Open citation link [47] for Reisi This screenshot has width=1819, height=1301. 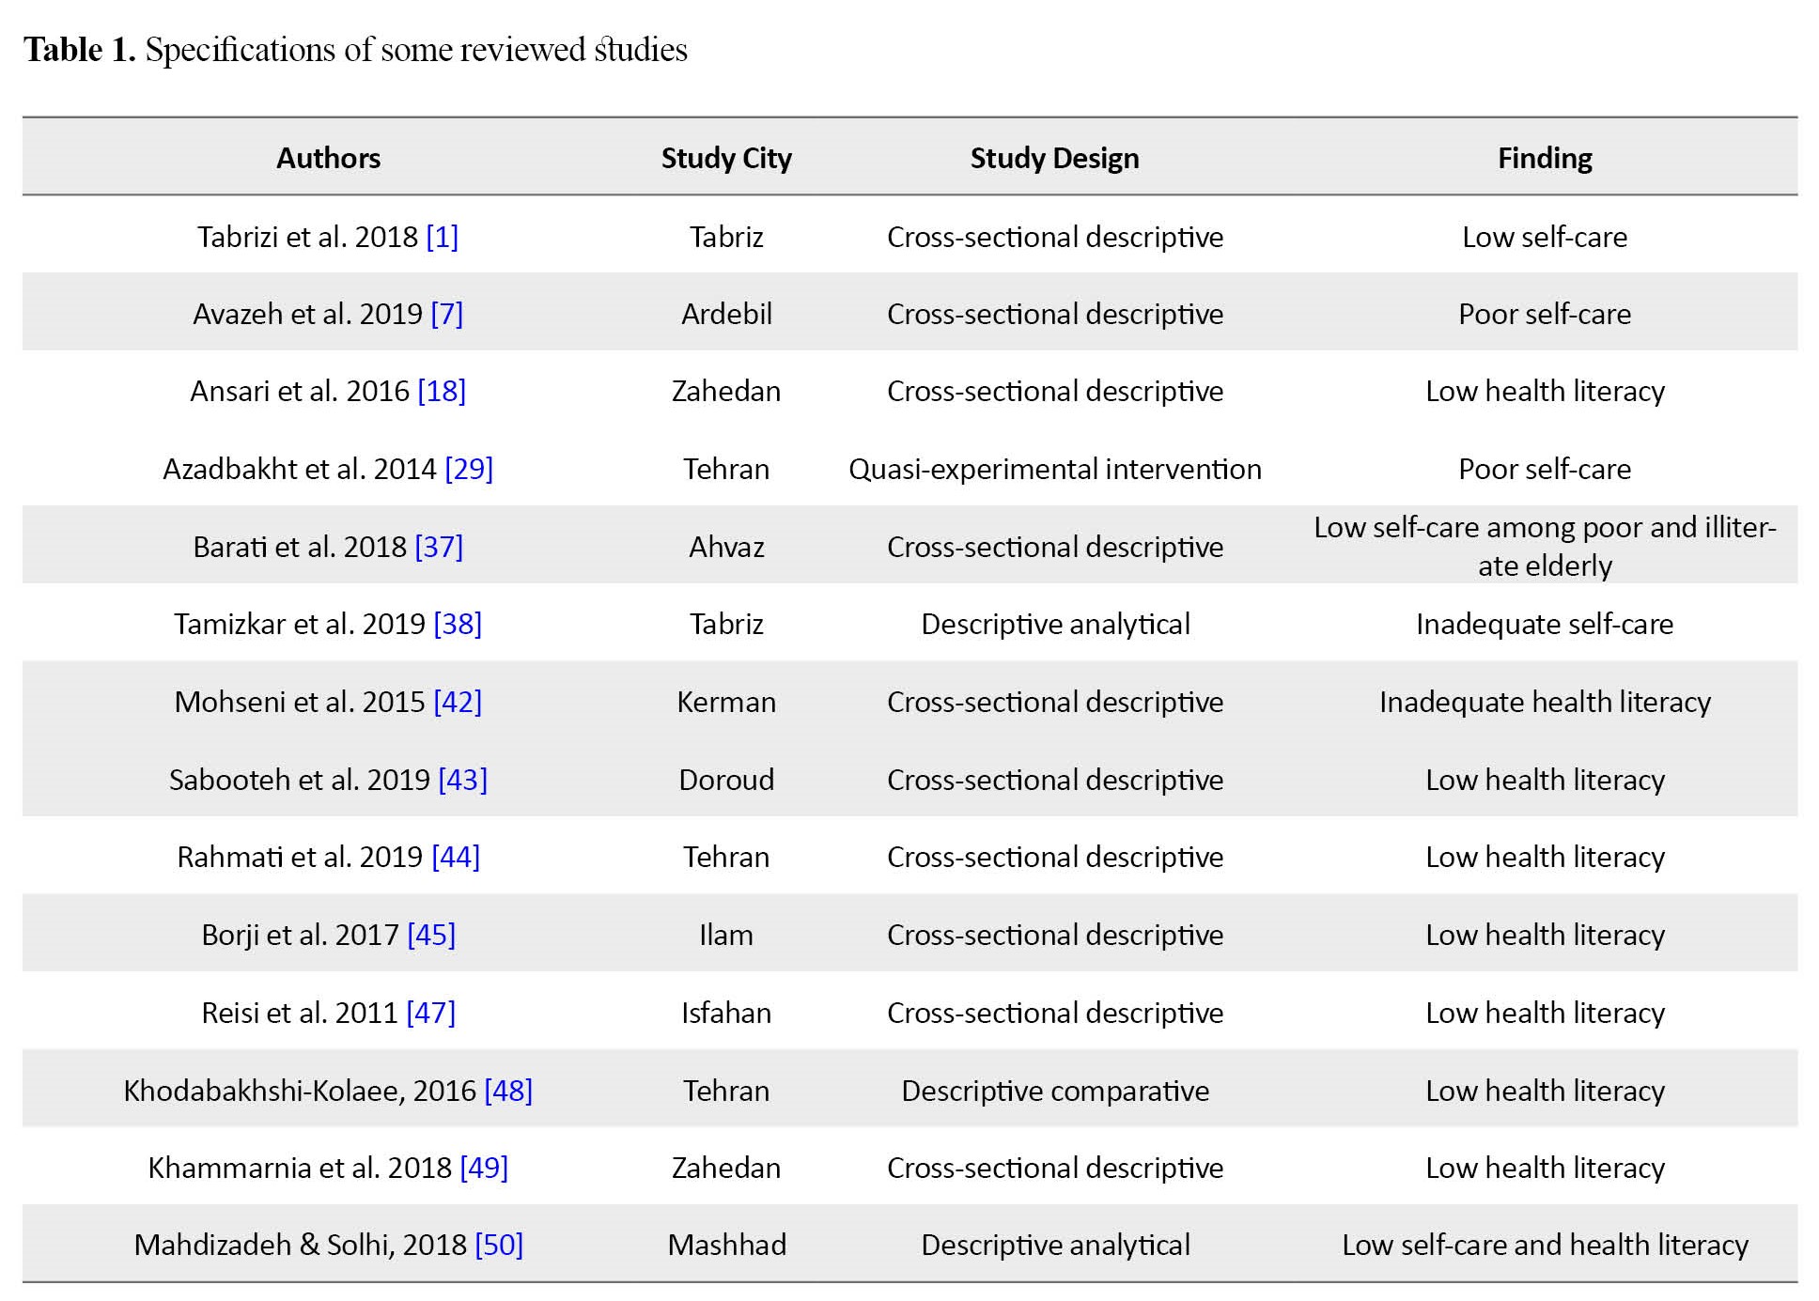tap(430, 1013)
